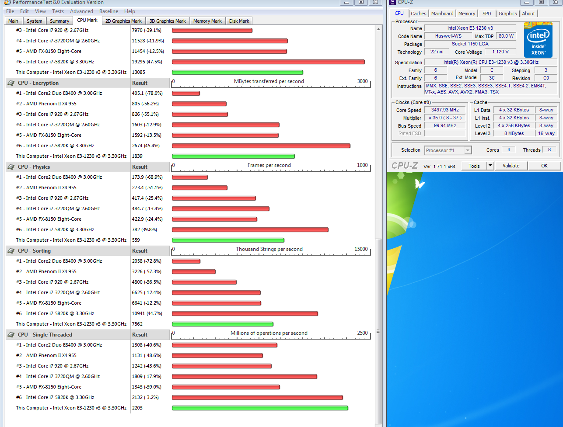Select the CPU Mark tab
Screen dimensions: 563x427
[x=87, y=20]
